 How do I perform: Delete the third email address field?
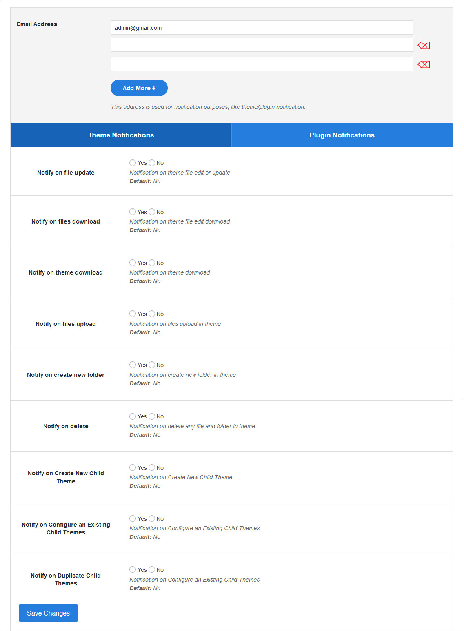click(x=424, y=64)
